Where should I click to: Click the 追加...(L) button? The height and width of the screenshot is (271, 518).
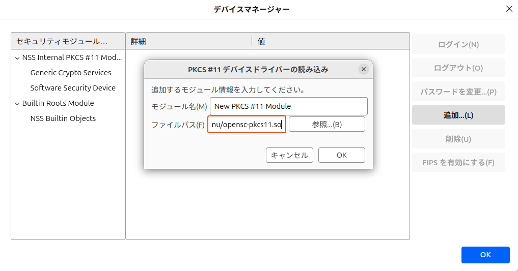[x=458, y=115]
